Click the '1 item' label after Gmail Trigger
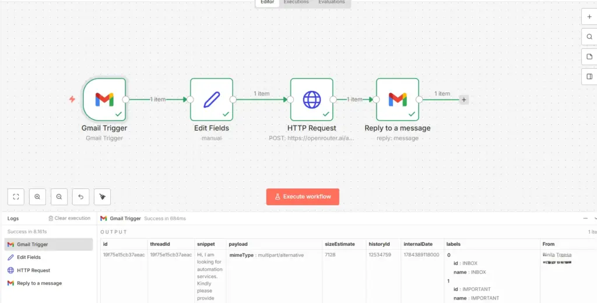597x303 pixels. (x=157, y=100)
